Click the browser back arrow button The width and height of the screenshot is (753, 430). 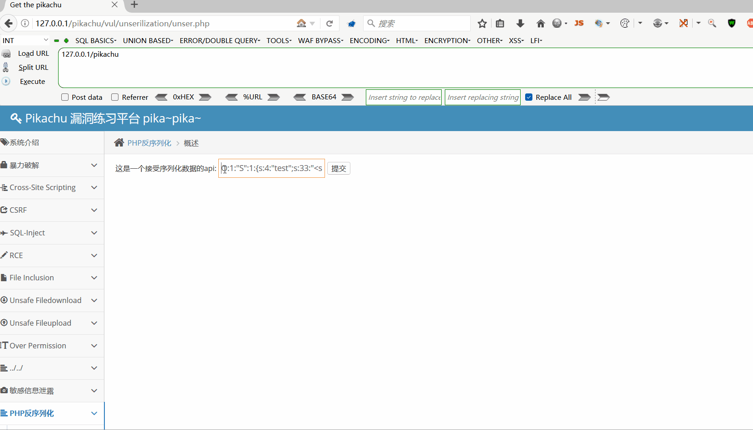click(x=9, y=23)
